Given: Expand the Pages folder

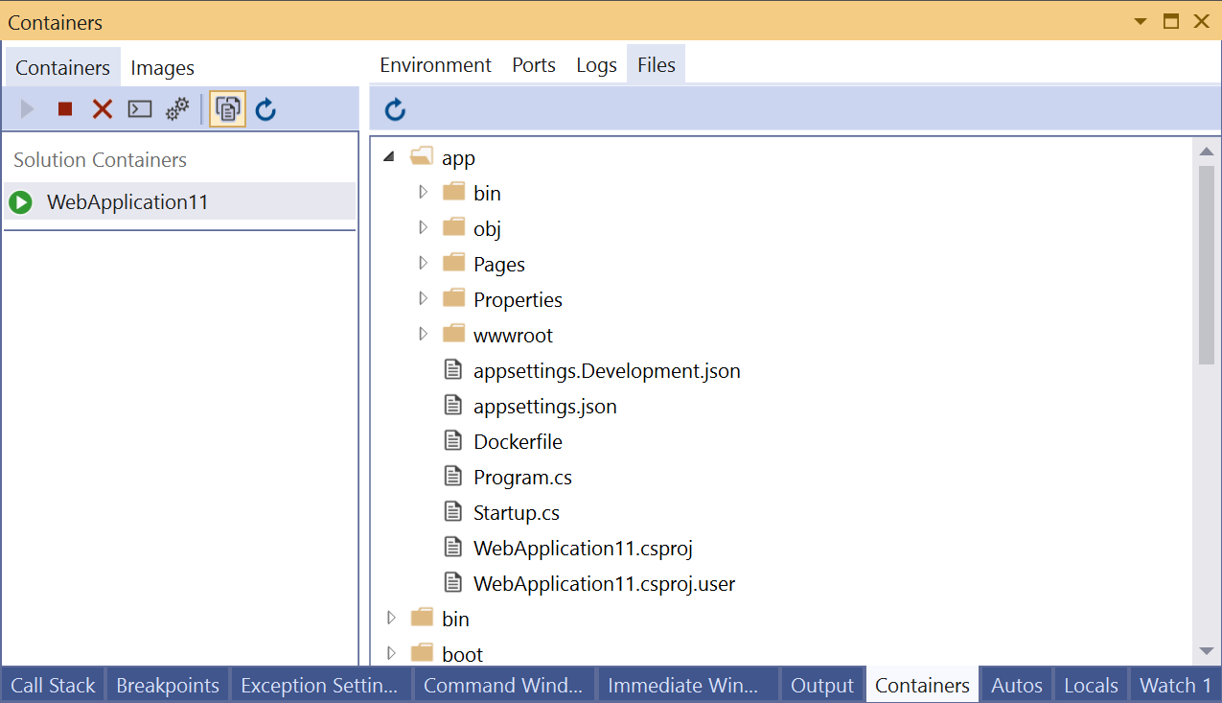Looking at the screenshot, I should point(423,262).
